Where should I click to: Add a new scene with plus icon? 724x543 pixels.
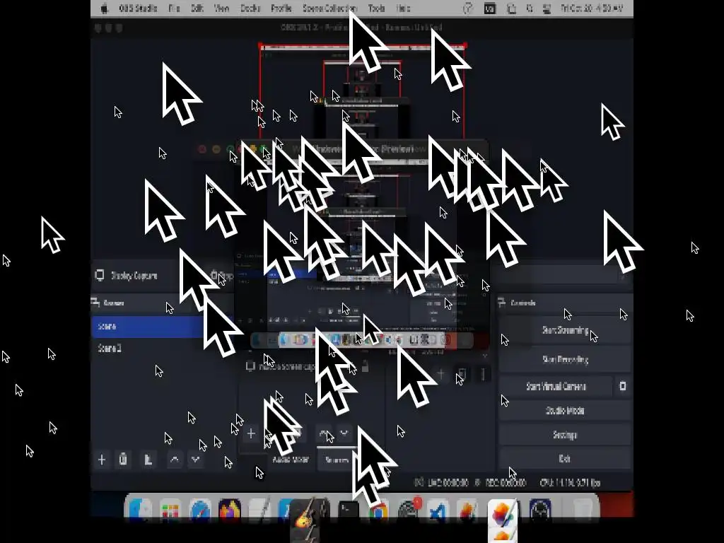(x=102, y=460)
